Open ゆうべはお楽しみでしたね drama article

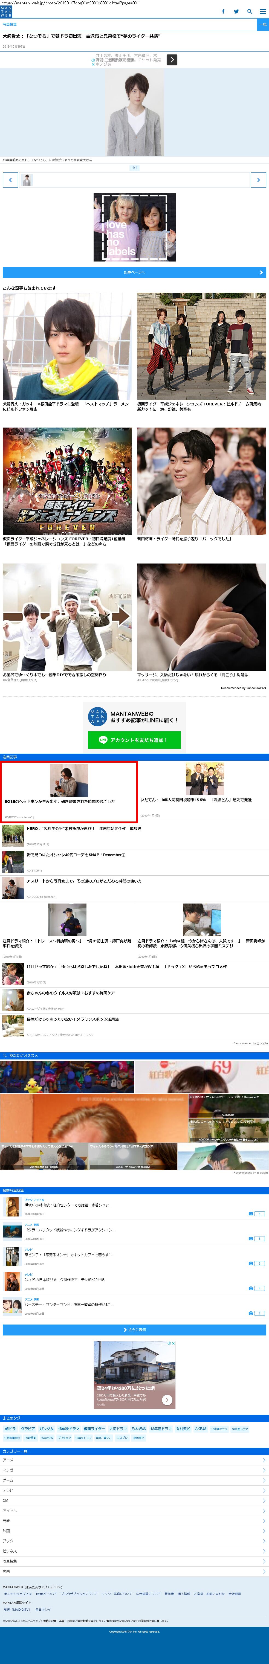tap(135, 974)
